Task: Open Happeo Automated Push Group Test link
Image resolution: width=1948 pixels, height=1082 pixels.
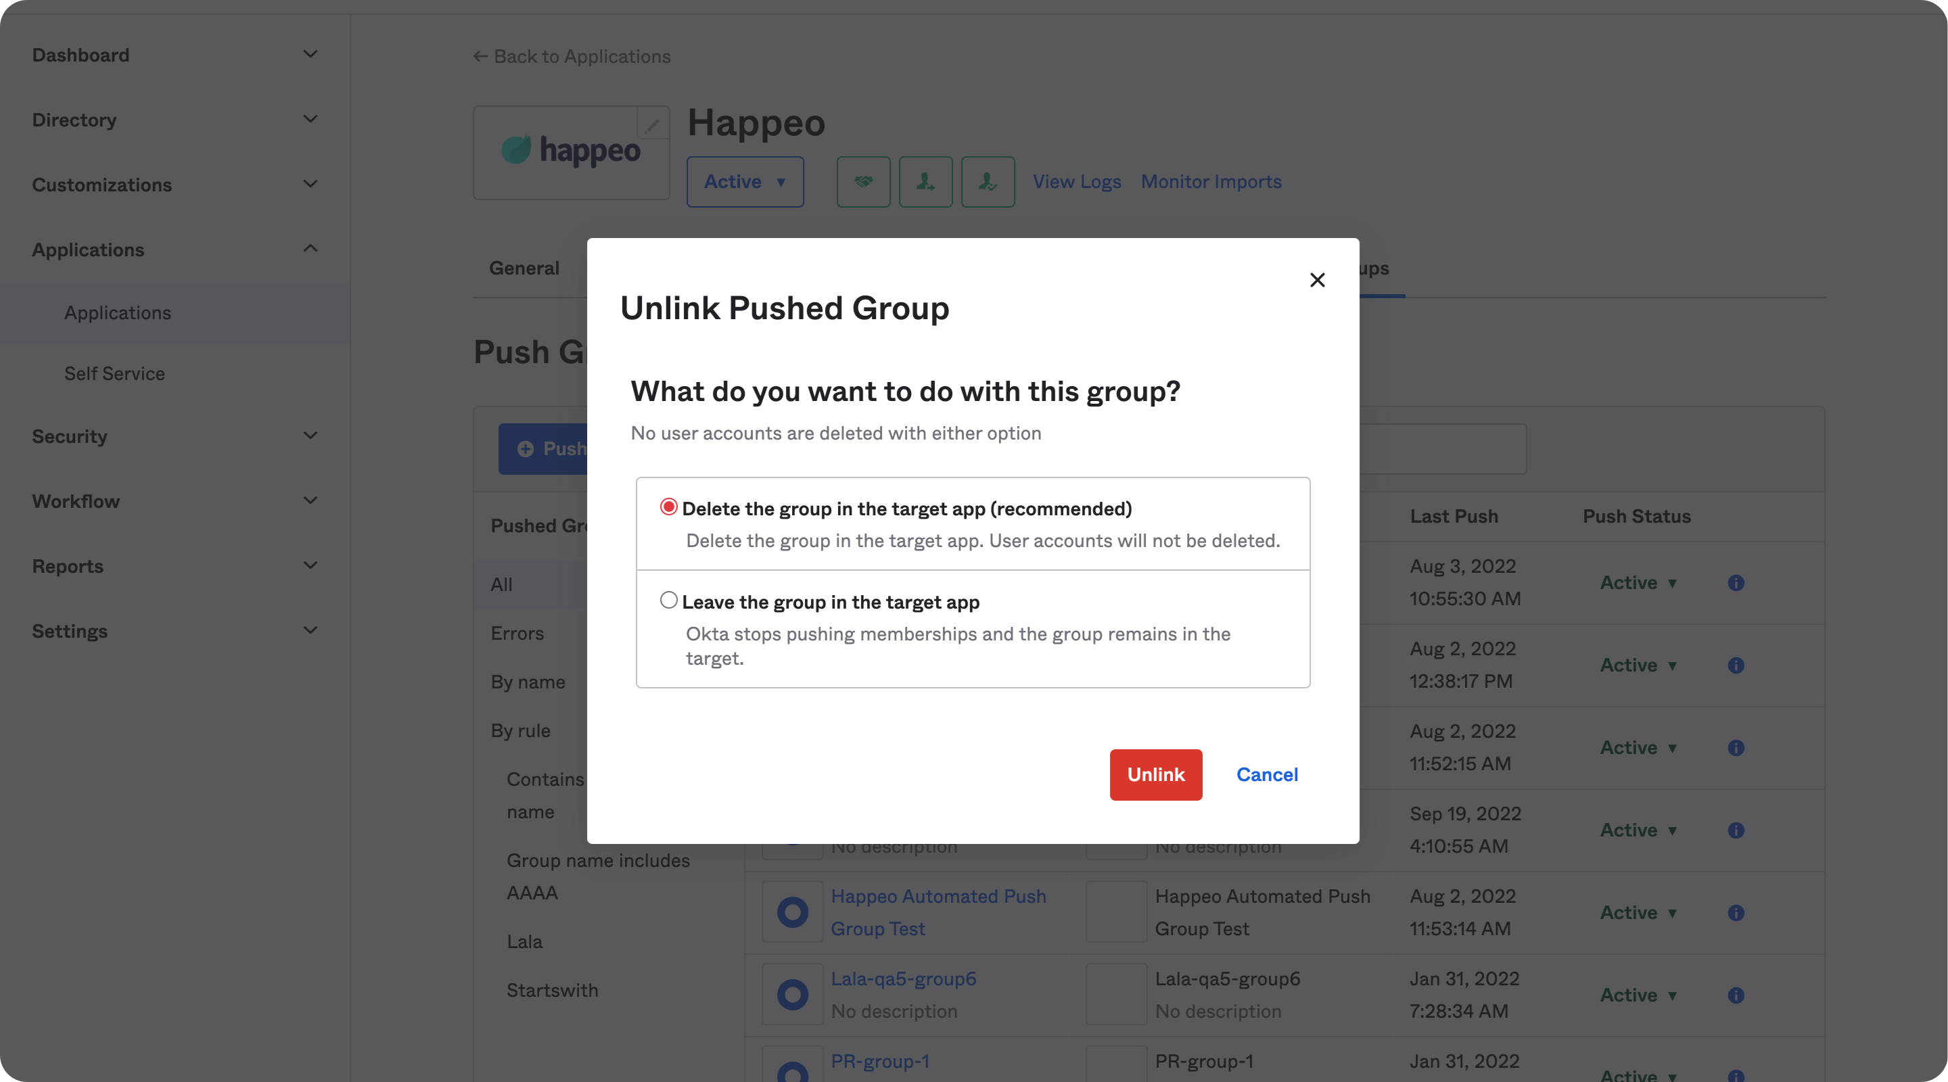Action: [x=938, y=912]
